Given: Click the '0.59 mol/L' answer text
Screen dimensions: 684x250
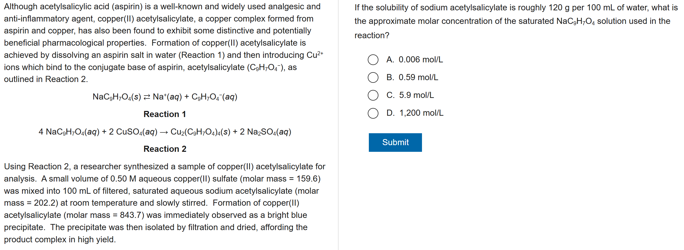Looking at the screenshot, I should [x=418, y=77].
